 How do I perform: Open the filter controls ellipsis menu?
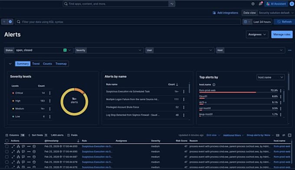coord(289,50)
